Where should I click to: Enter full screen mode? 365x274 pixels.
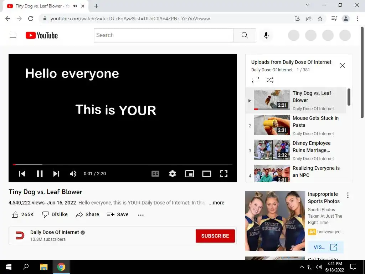pyautogui.click(x=224, y=174)
